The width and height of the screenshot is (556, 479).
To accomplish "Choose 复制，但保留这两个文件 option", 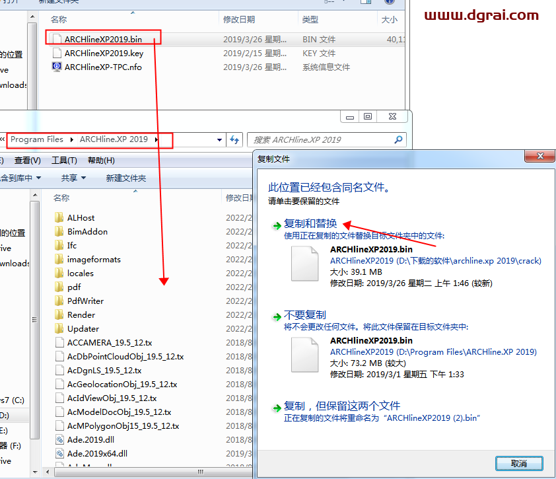I will pos(342,406).
